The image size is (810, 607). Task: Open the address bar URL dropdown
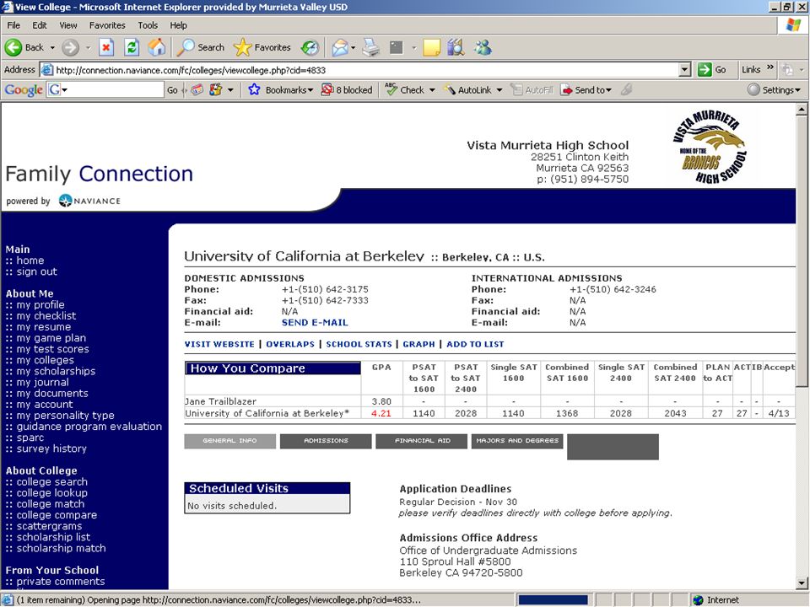click(685, 70)
